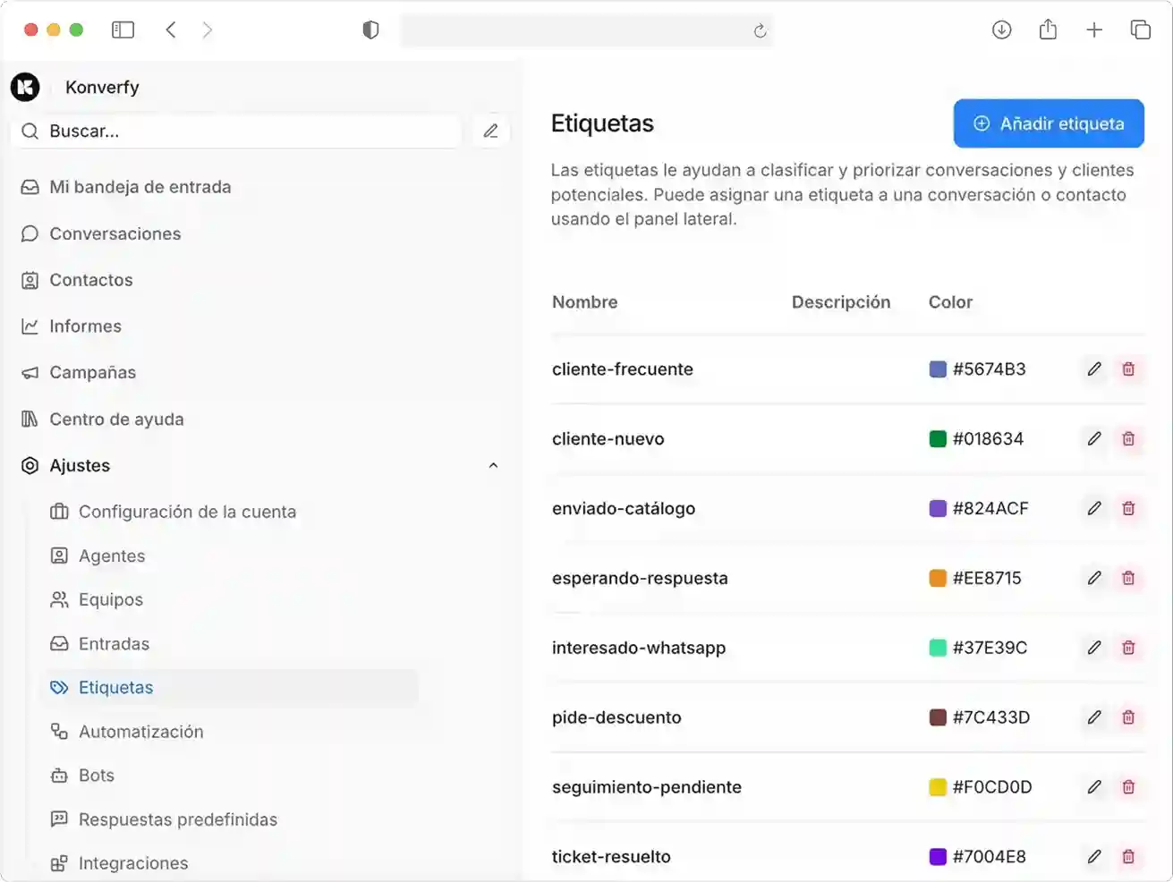Click the #824ACF purple color swatch
Viewport: 1173px width, 882px height.
point(938,508)
